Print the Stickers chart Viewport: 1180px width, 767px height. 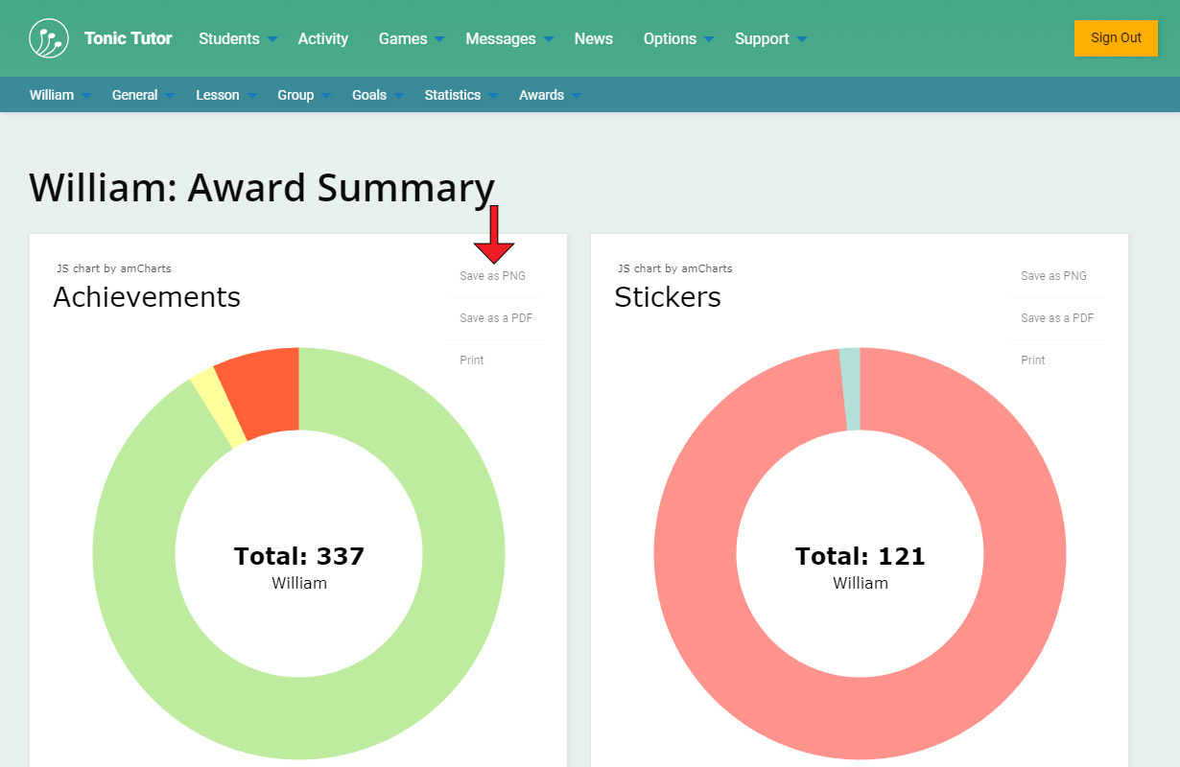click(1033, 360)
